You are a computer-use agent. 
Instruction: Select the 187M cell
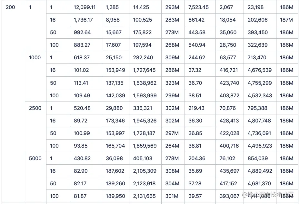286,20
